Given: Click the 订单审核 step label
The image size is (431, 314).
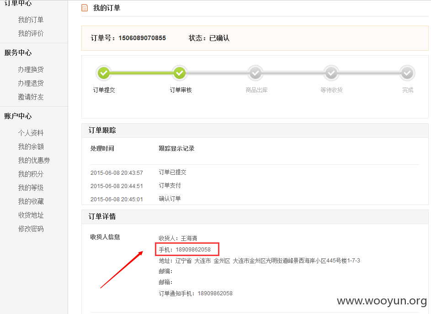Looking at the screenshot, I should tap(181, 90).
